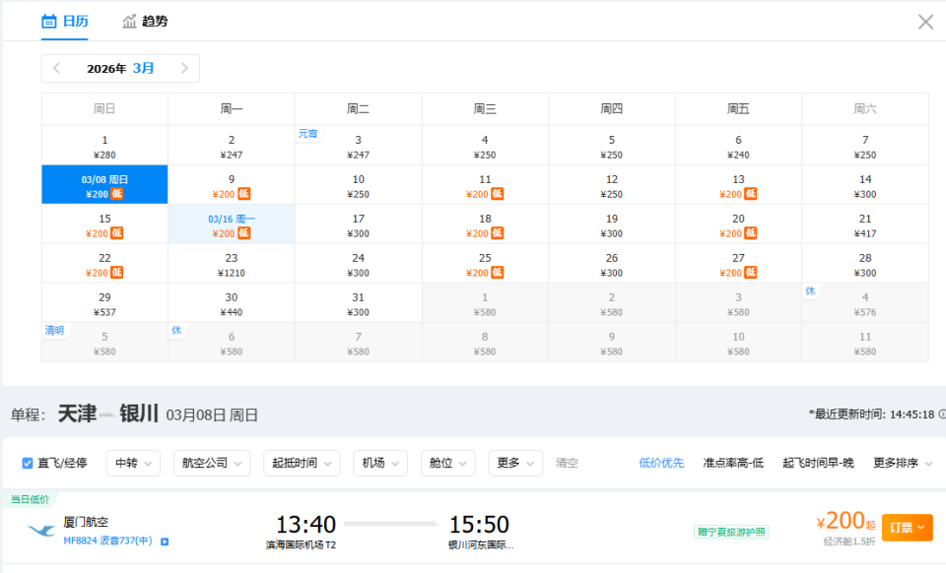Go to next month with the right arrow
946x573 pixels.
[x=185, y=68]
